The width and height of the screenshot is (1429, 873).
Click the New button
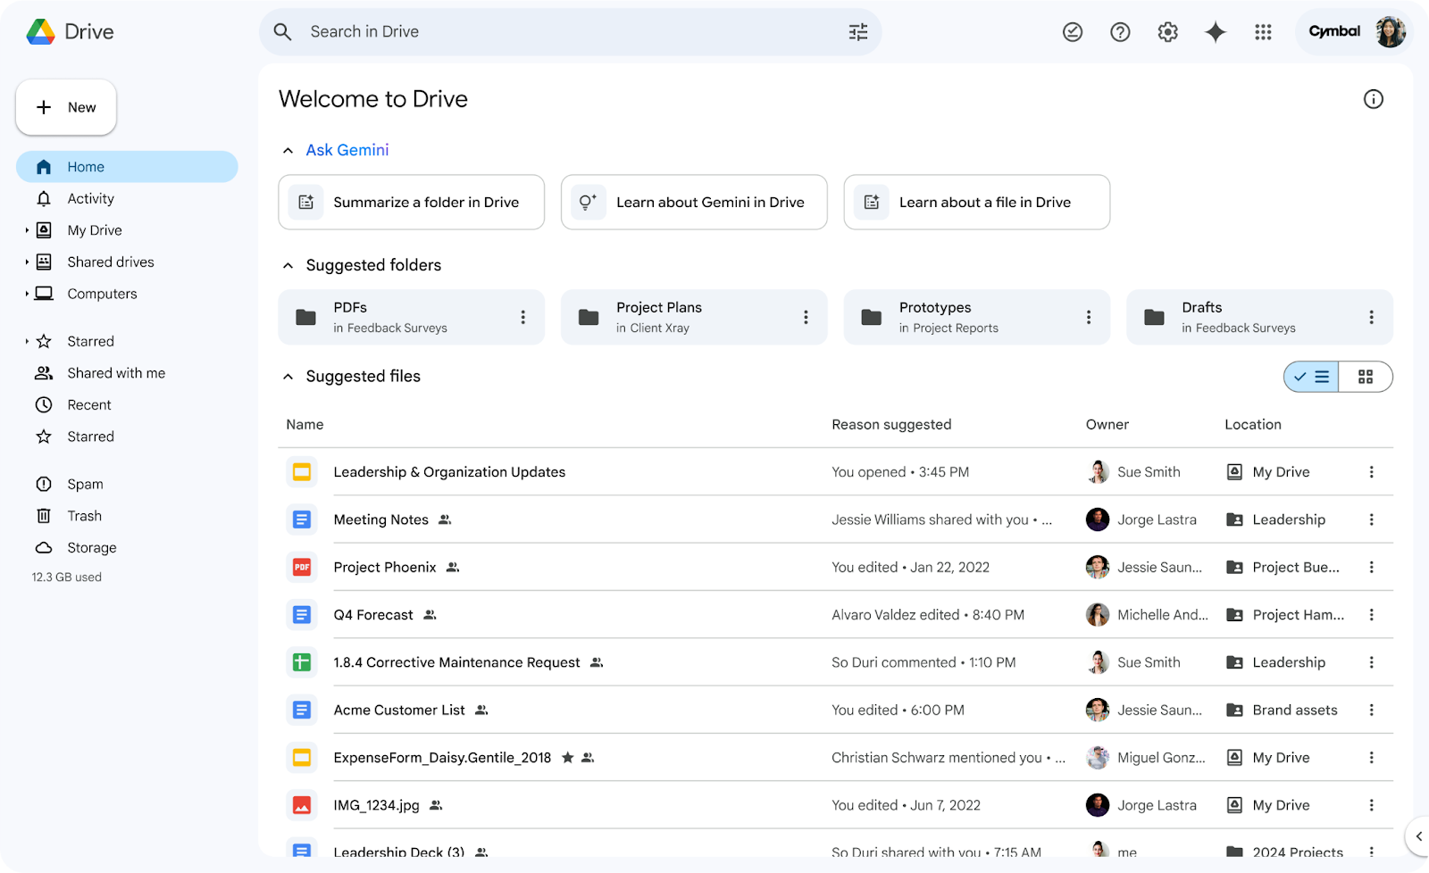[x=65, y=107]
